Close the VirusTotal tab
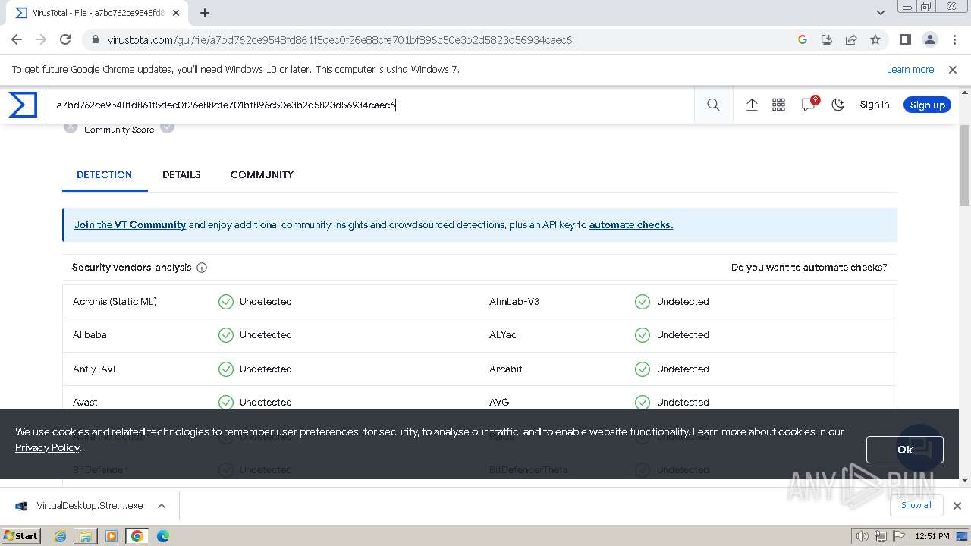This screenshot has width=971, height=546. click(176, 13)
